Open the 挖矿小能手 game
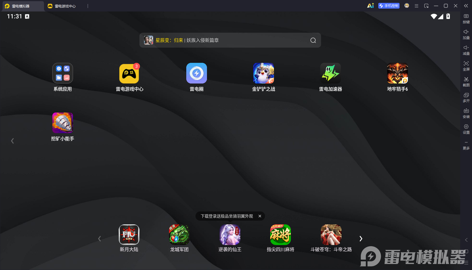The height and width of the screenshot is (270, 472). pyautogui.click(x=63, y=123)
